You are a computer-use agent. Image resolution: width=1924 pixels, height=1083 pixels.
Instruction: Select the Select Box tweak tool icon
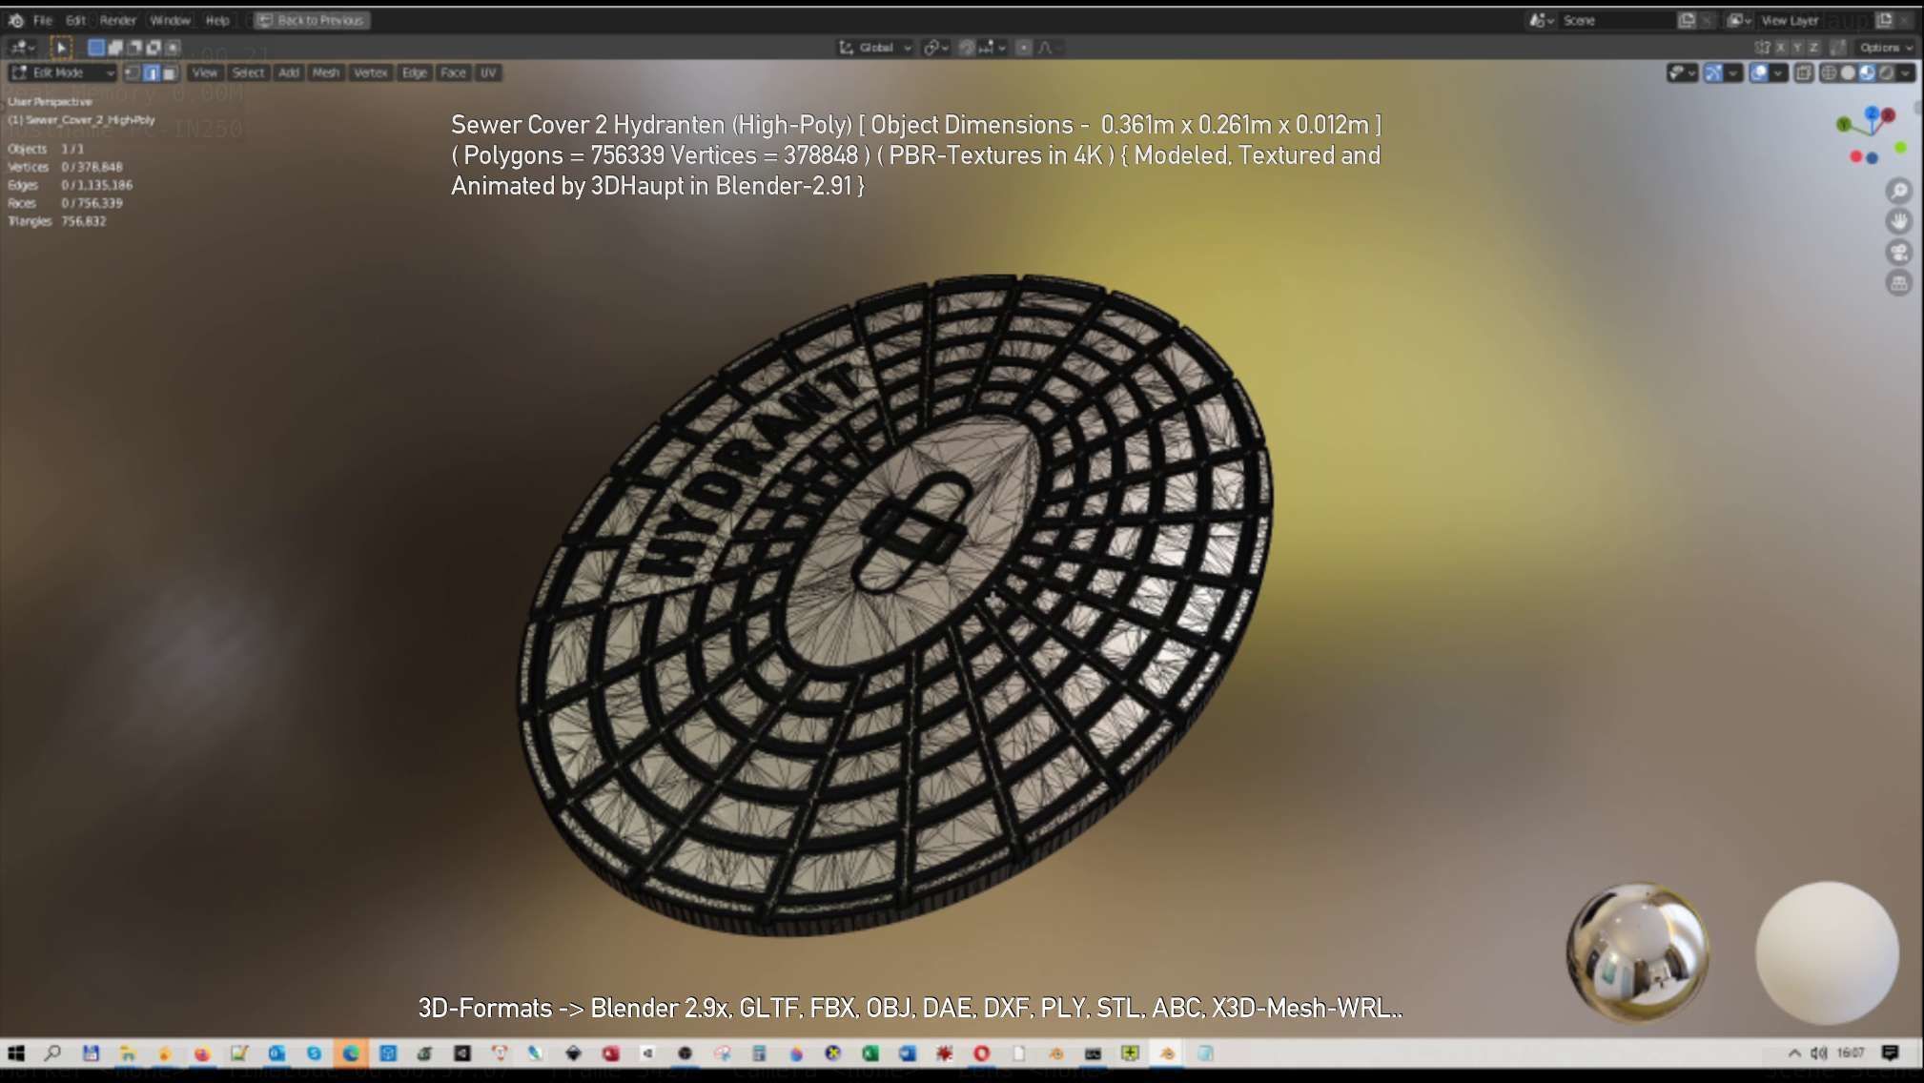click(61, 47)
